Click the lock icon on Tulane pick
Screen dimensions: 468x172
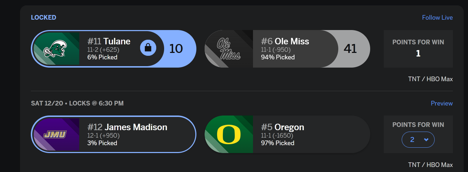point(148,48)
